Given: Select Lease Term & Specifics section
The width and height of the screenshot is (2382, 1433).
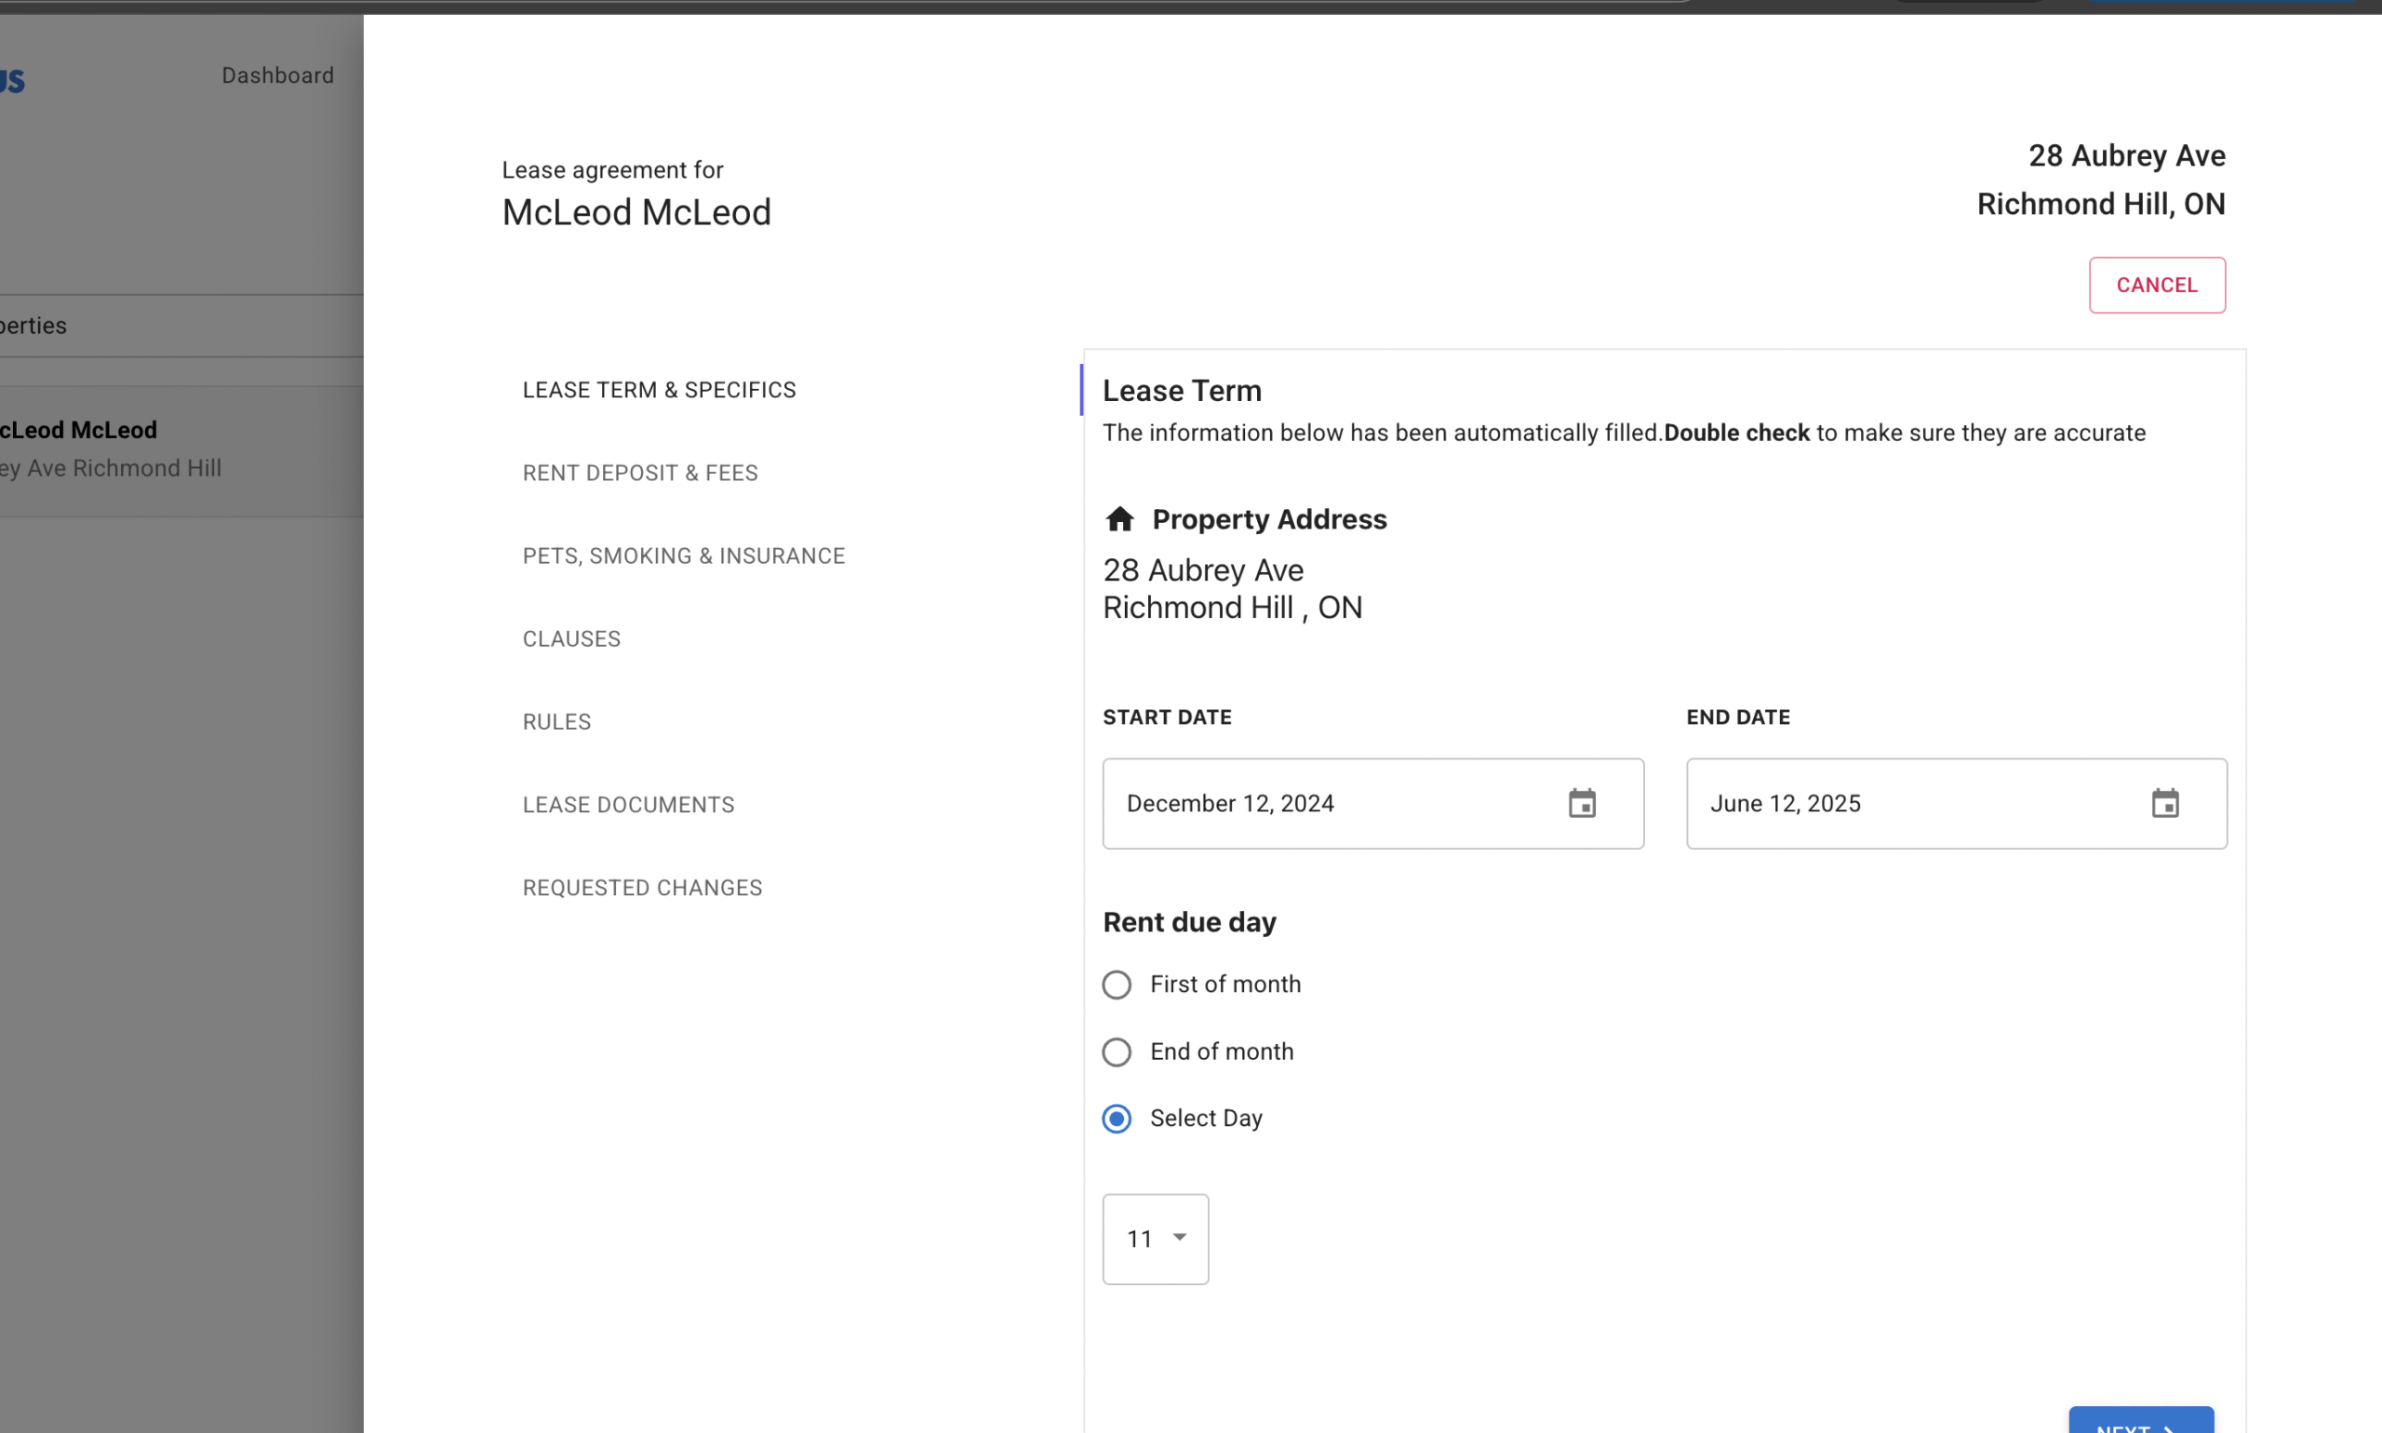Looking at the screenshot, I should (x=659, y=390).
